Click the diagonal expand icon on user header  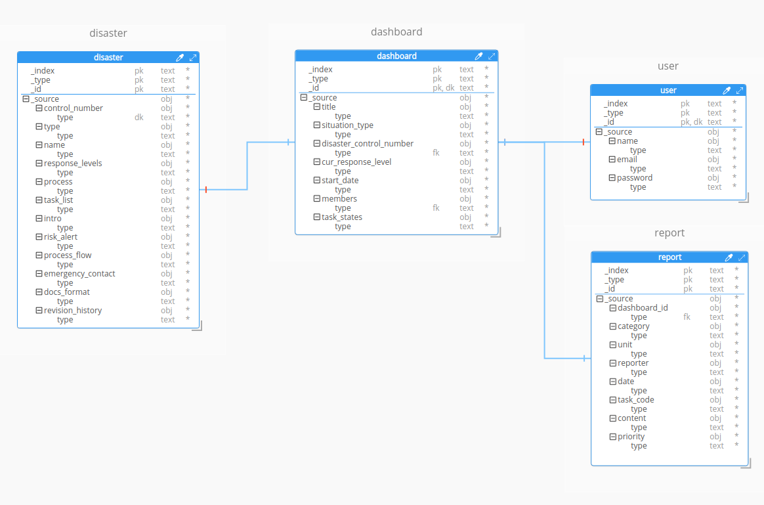coord(740,90)
